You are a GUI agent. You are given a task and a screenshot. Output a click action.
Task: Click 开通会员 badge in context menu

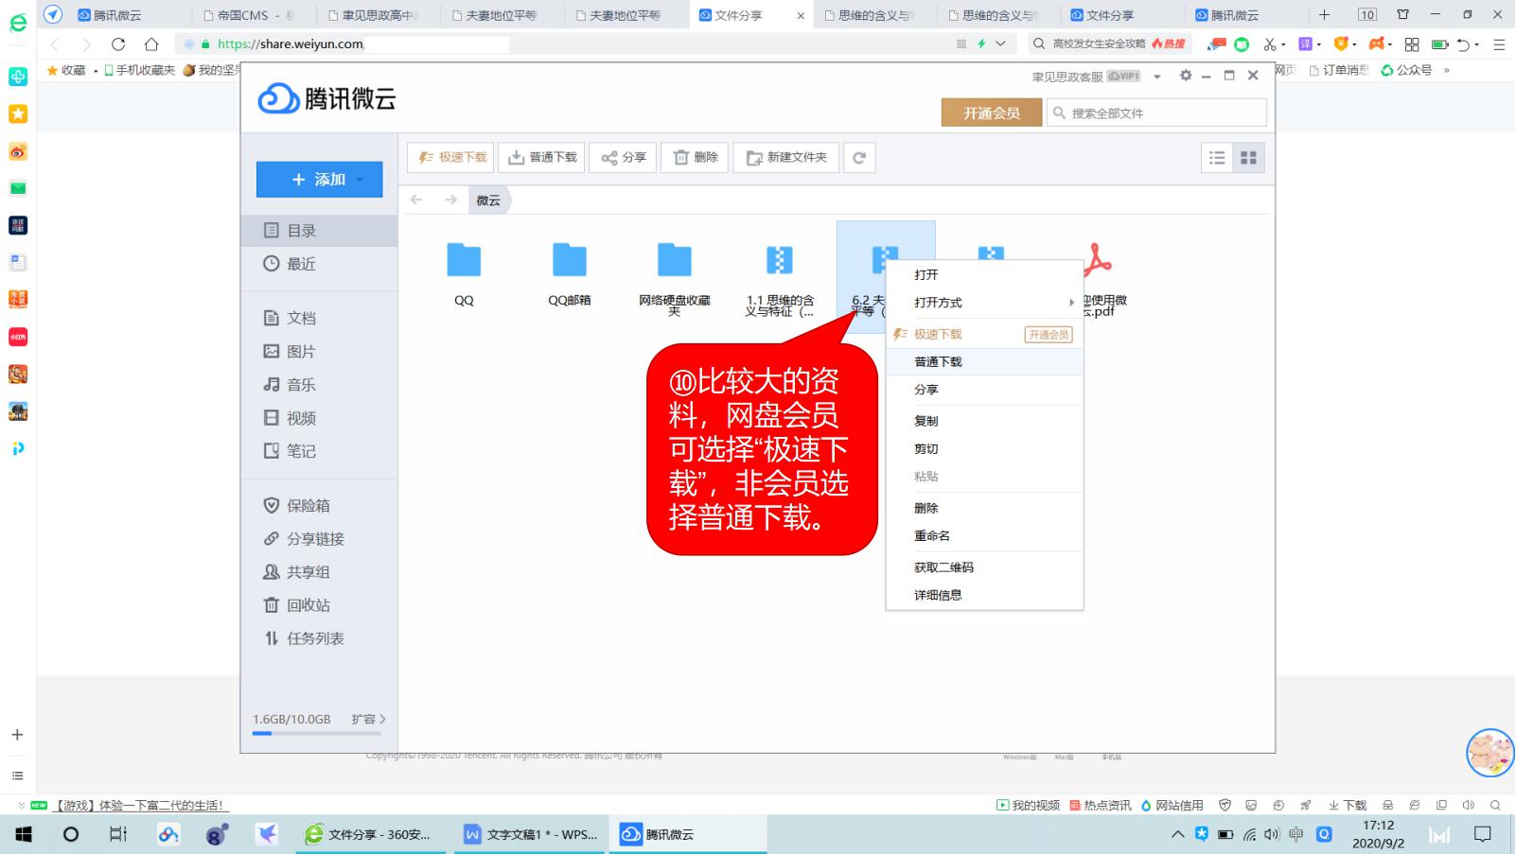(1049, 335)
